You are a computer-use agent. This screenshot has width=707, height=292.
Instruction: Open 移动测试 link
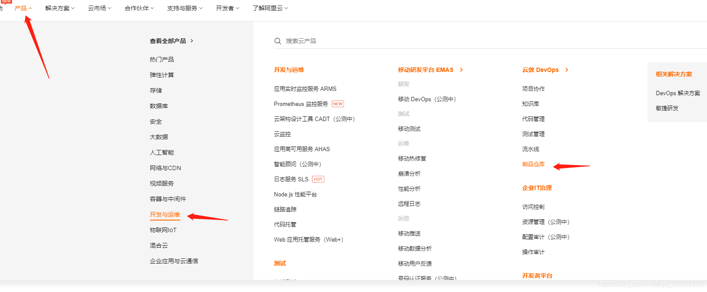409,129
